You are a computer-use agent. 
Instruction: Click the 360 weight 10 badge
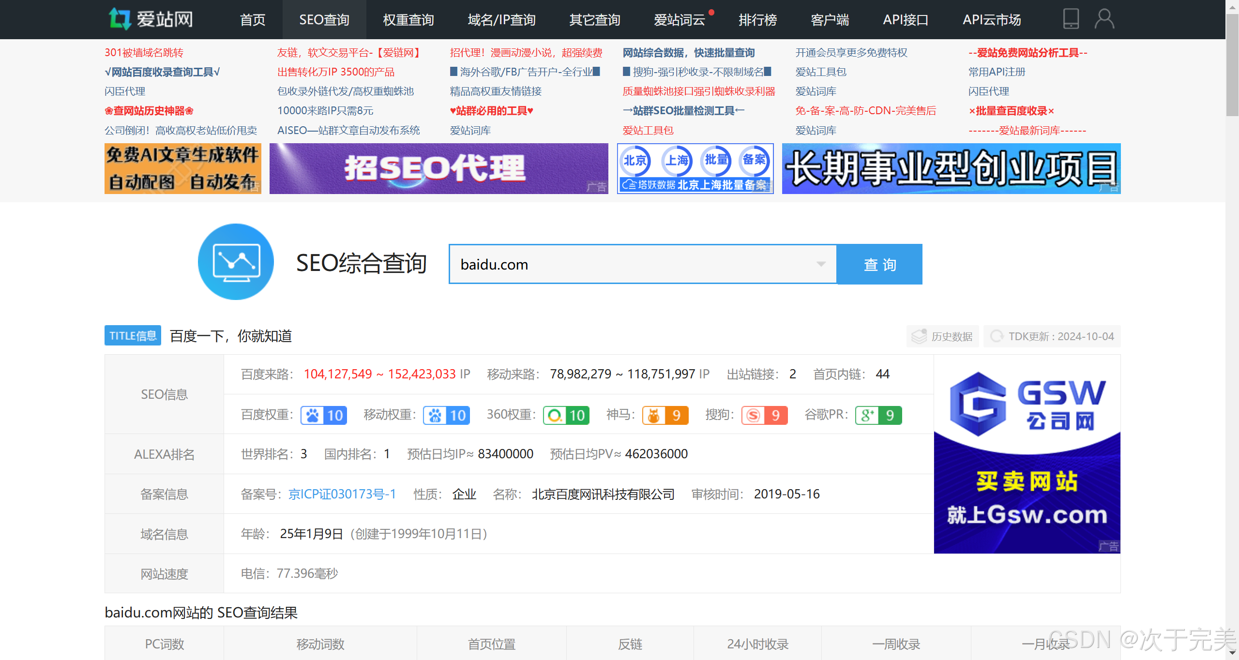566,415
